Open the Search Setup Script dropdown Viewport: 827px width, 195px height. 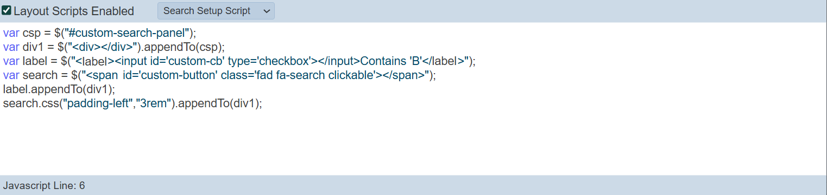tap(216, 11)
